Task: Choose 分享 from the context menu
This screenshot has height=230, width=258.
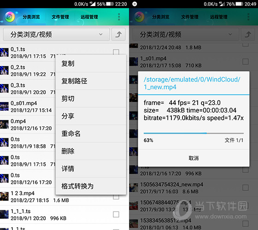Action: [x=91, y=116]
